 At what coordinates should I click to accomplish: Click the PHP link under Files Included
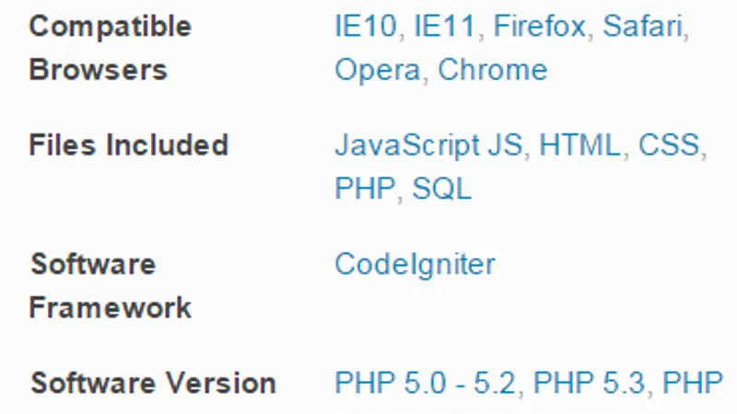coord(365,189)
